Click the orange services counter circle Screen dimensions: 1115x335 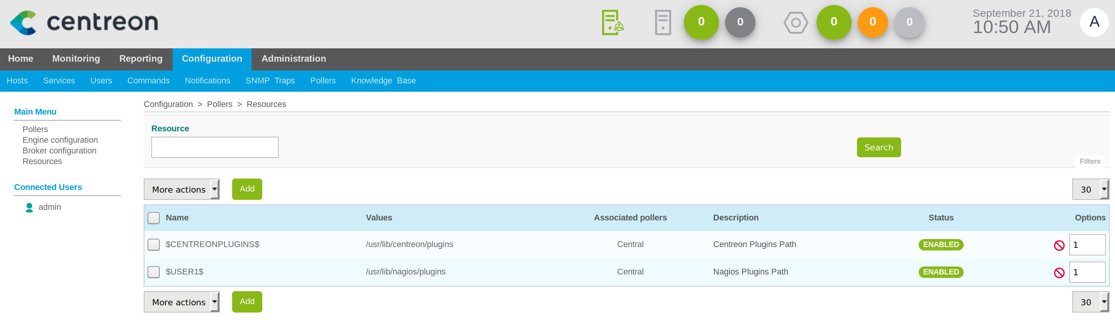[872, 22]
